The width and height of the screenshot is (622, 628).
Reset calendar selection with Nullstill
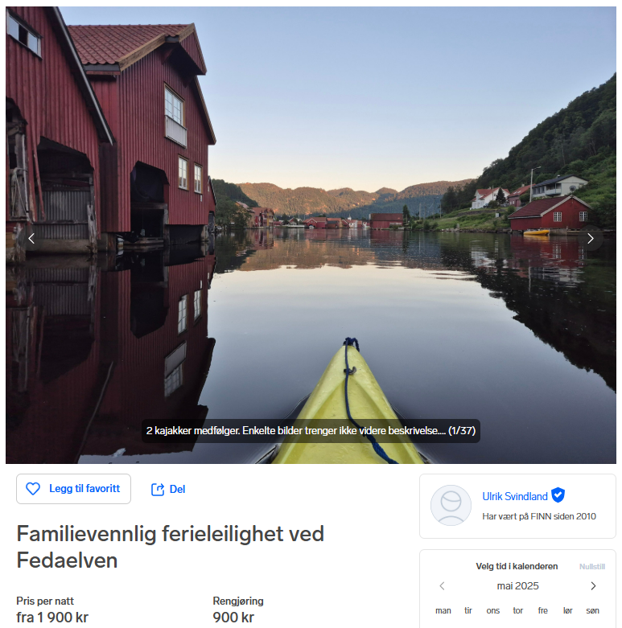(x=592, y=566)
